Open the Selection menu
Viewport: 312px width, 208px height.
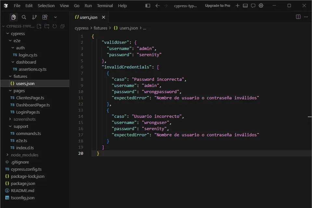pyautogui.click(x=46, y=6)
